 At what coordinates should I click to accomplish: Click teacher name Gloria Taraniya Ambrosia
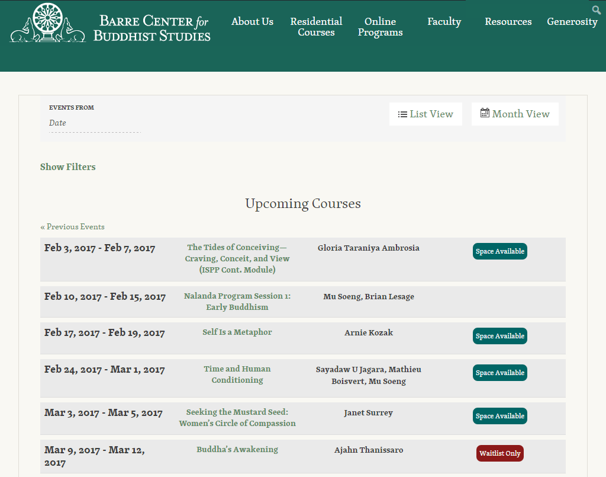[368, 248]
